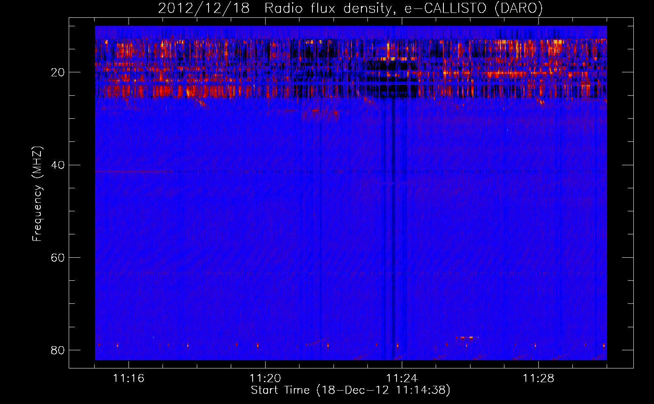Click the 11:16 time tick label
This screenshot has width=654, height=404.
pos(129,379)
